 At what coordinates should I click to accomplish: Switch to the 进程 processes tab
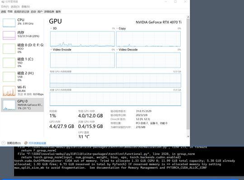(4, 12)
